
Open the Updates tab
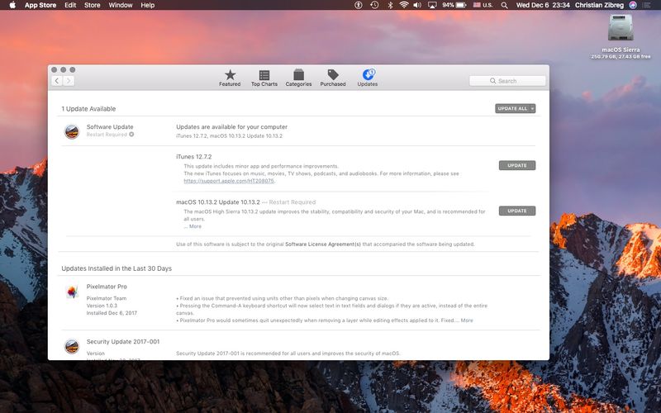368,78
